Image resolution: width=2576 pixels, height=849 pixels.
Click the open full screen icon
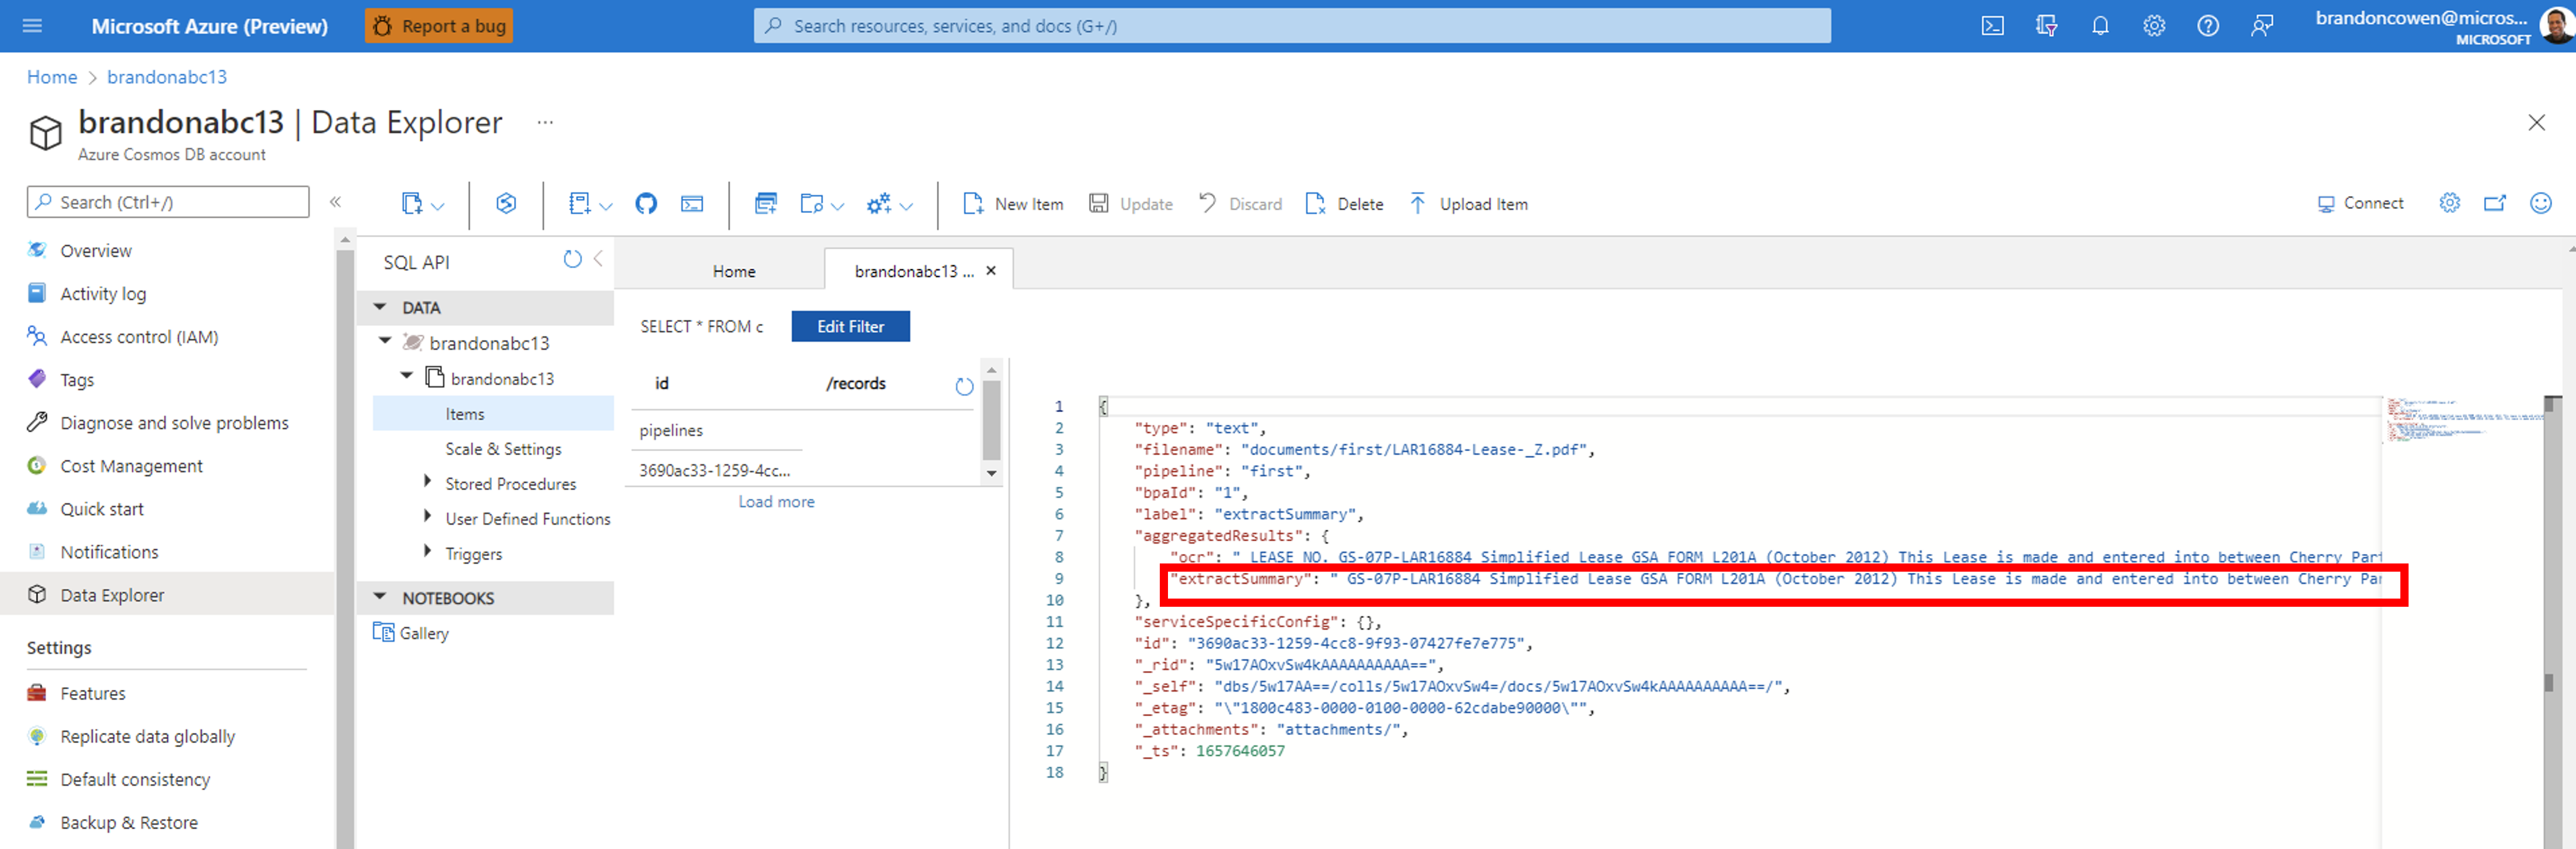coord(2495,203)
